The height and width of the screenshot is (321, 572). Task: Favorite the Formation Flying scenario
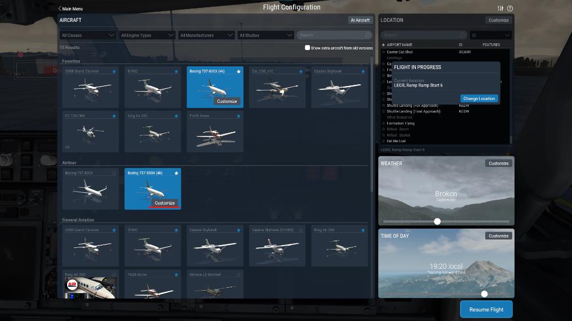point(383,123)
